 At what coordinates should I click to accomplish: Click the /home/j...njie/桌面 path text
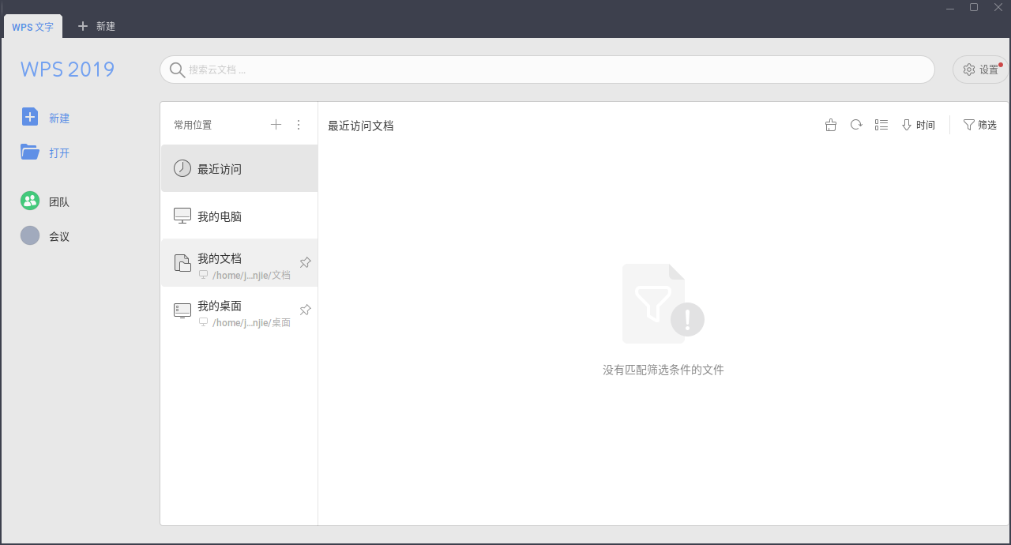coord(251,322)
